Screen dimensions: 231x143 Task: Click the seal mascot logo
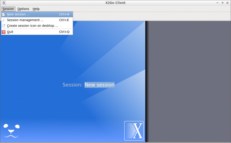[x=11, y=130]
